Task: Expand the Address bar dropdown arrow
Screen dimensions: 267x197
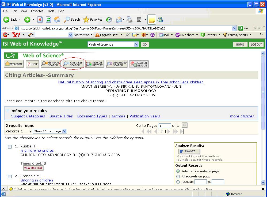Action: 234,28
